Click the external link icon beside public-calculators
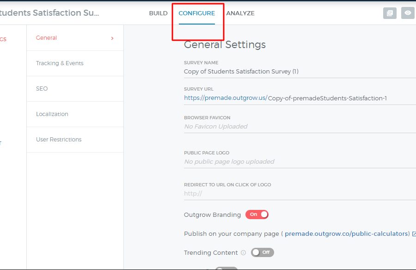The width and height of the screenshot is (416, 270). [x=414, y=234]
